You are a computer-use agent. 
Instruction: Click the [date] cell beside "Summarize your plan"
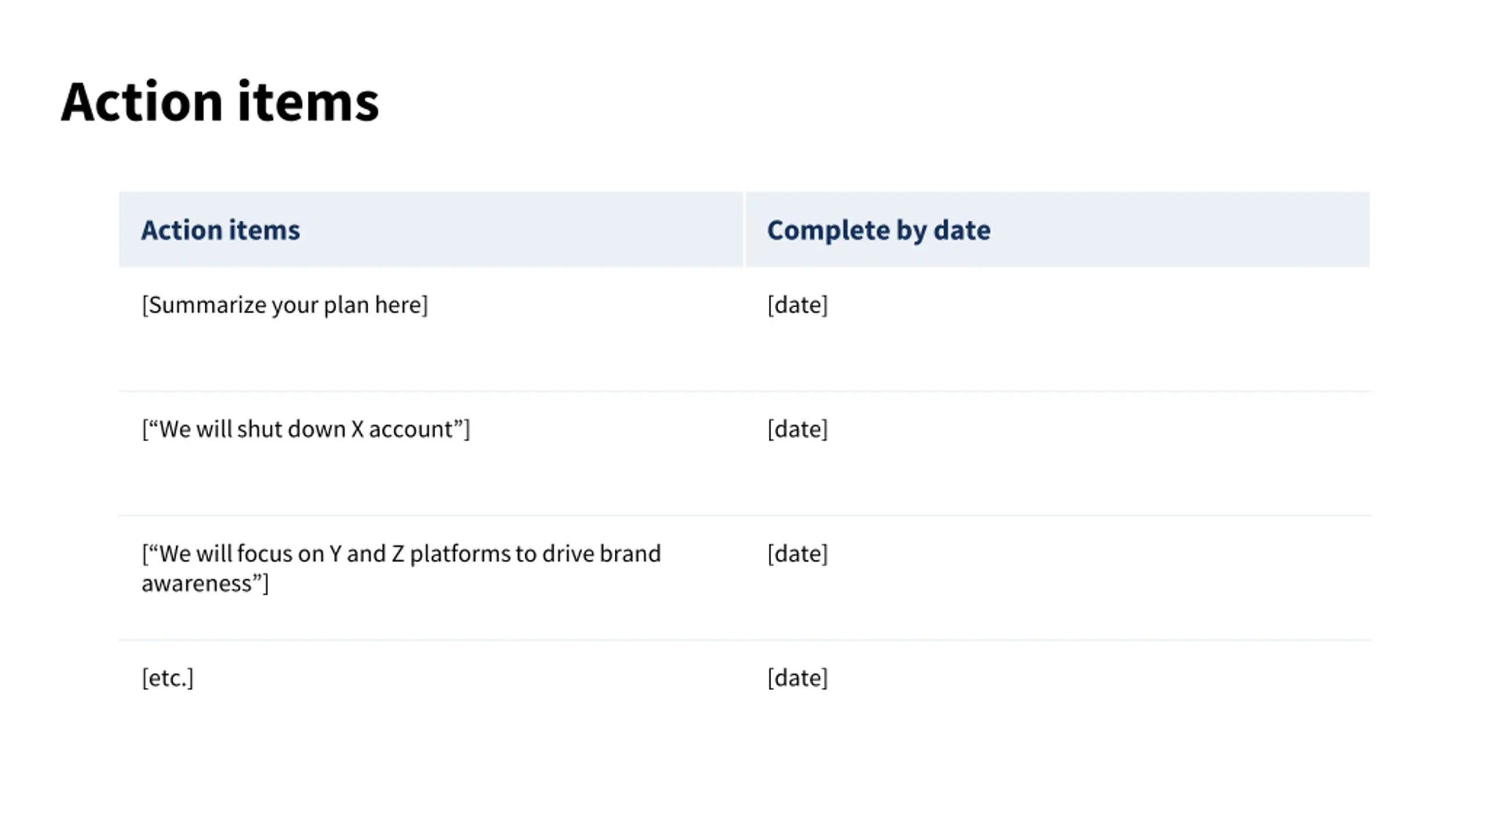point(1057,329)
